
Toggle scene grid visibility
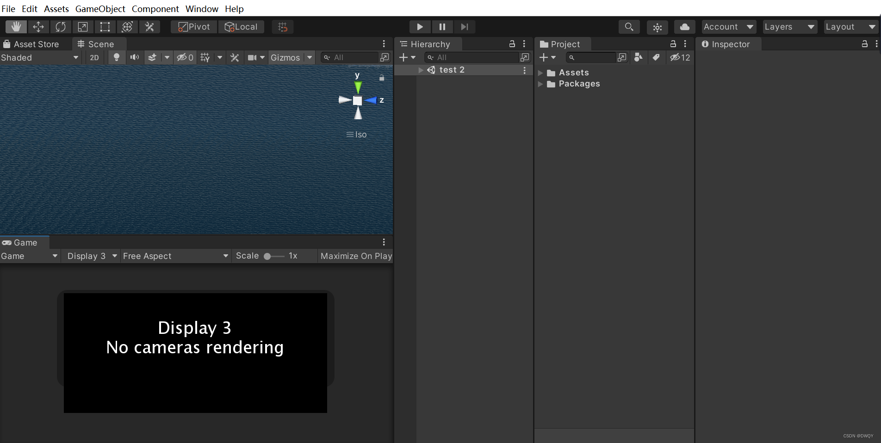pyautogui.click(x=205, y=58)
